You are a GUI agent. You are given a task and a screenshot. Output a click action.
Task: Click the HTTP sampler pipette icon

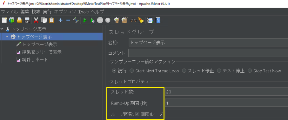(x=18, y=45)
